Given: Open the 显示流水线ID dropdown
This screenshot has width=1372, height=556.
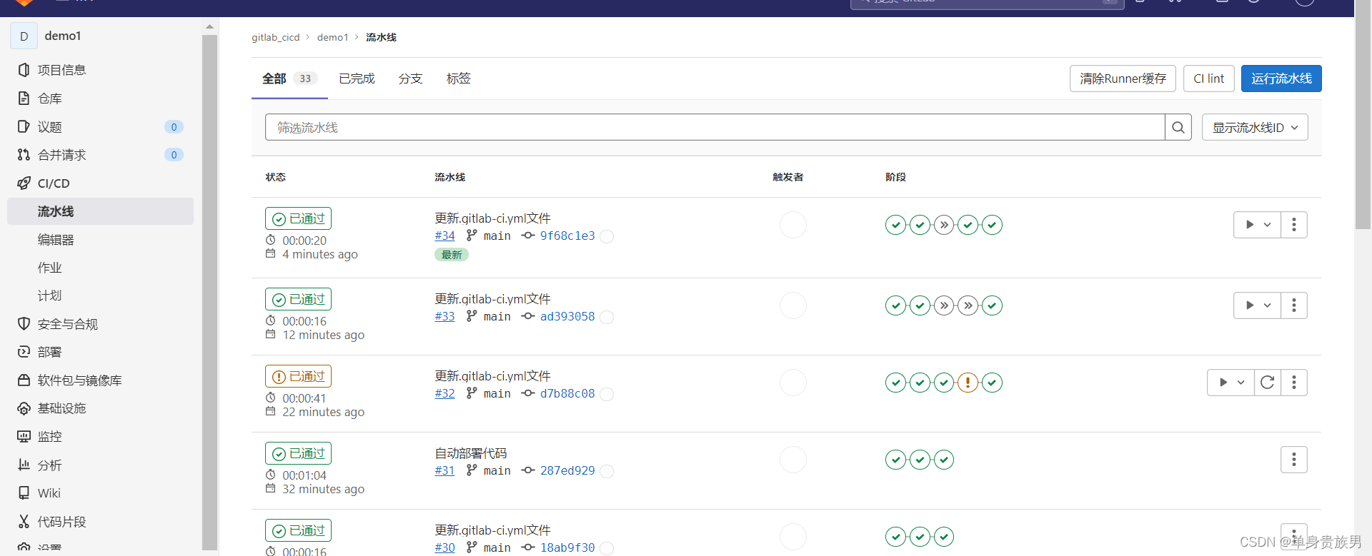Looking at the screenshot, I should click(x=1255, y=127).
